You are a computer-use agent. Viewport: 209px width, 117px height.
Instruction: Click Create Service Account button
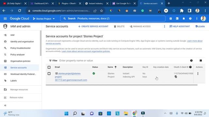(93, 26)
